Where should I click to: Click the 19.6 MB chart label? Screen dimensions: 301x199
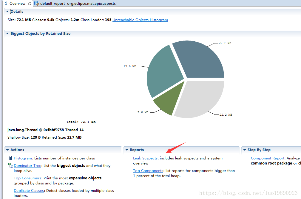click(x=130, y=66)
